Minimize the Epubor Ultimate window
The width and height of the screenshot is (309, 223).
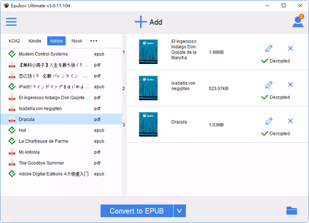pyautogui.click(x=267, y=6)
